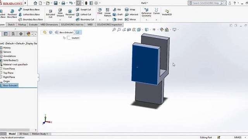
Task: Click the Edit Appearance color ball
Action: (x=162, y=29)
